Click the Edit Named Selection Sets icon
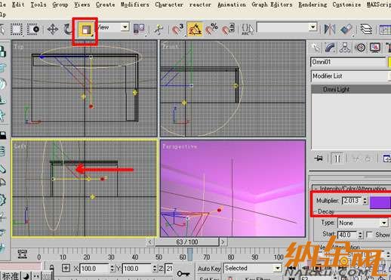This screenshot has width=391, height=280. pos(248,29)
